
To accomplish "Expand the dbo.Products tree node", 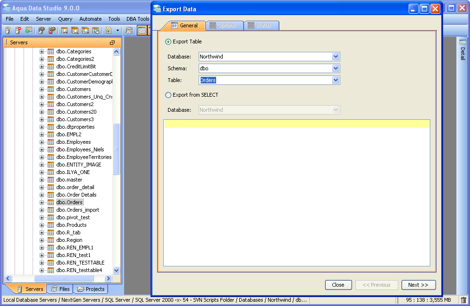I will tap(42, 225).
